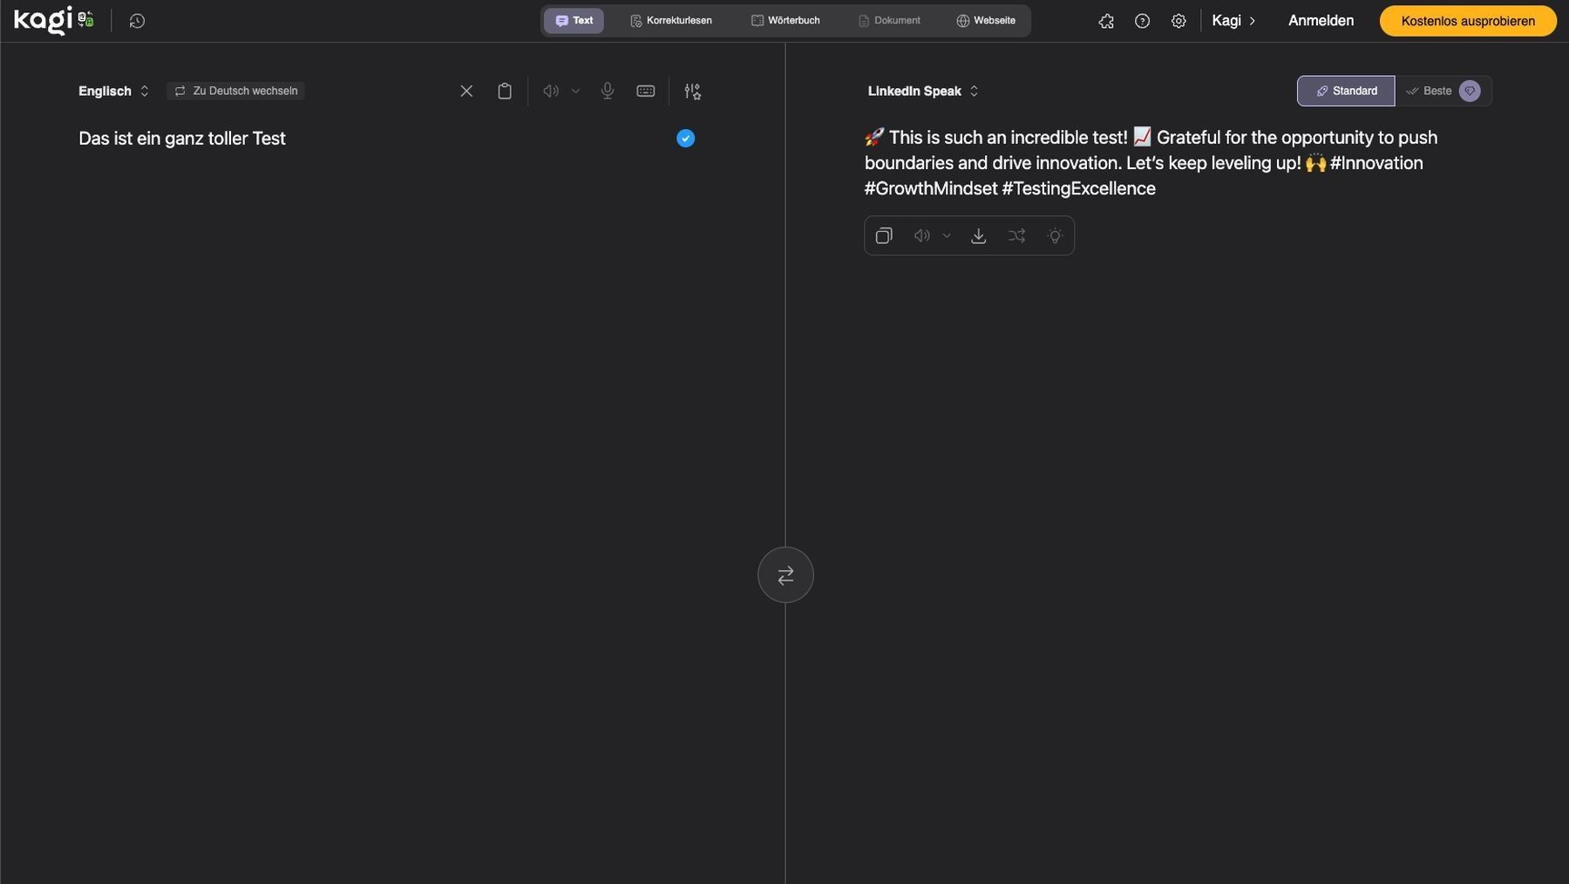Paste from clipboard into source text

[504, 91]
